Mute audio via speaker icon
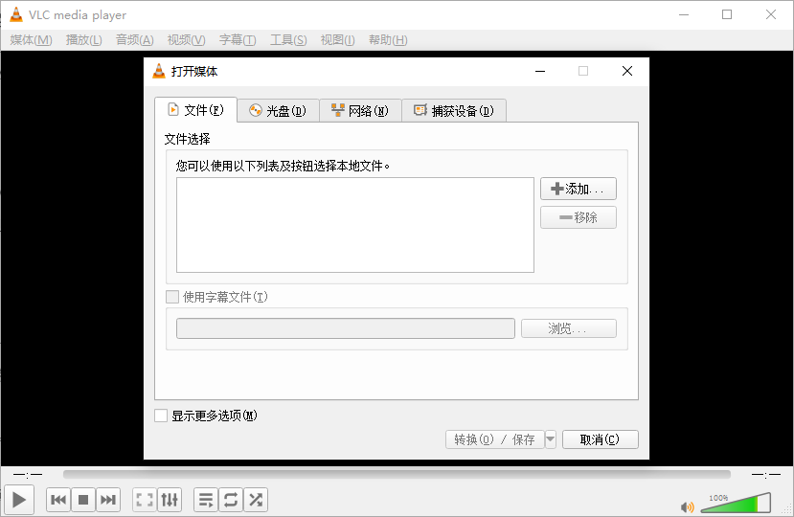Viewport: 794px width, 517px height. point(687,506)
